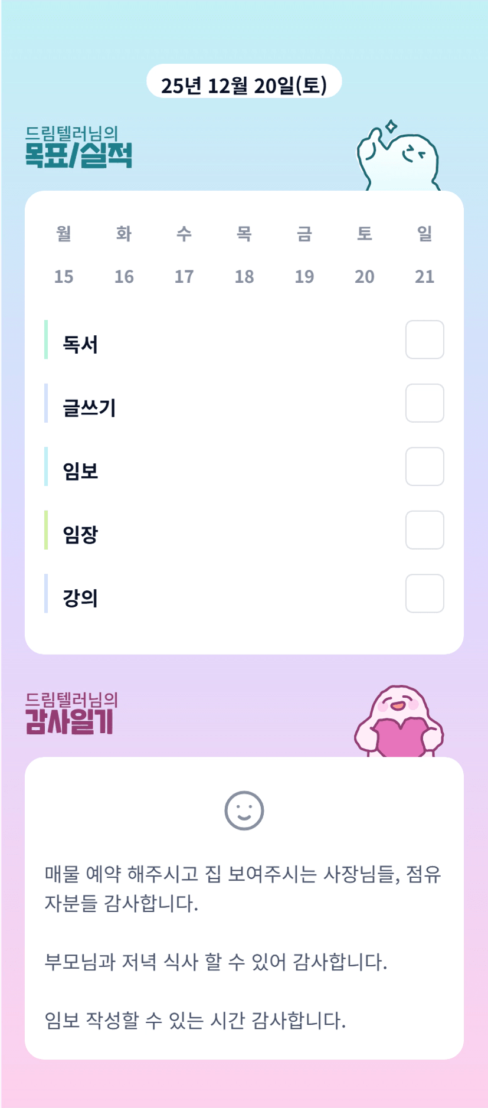This screenshot has height=1108, width=488.
Task: Choose Friday 19 in week view
Action: 304,276
